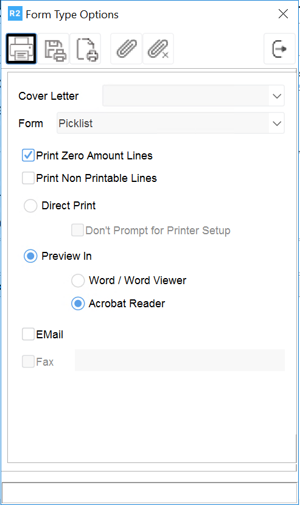The width and height of the screenshot is (300, 505).
Task: Click the Fax number input field
Action: point(180,360)
